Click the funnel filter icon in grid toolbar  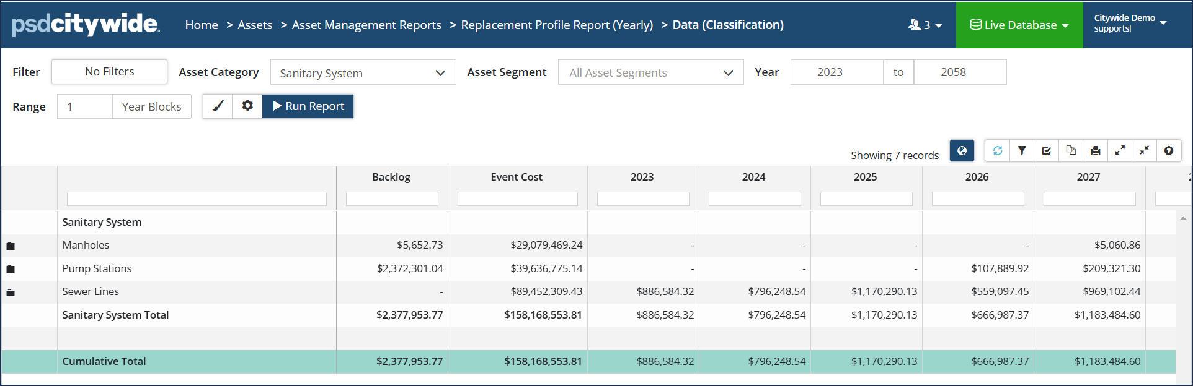(x=1022, y=151)
